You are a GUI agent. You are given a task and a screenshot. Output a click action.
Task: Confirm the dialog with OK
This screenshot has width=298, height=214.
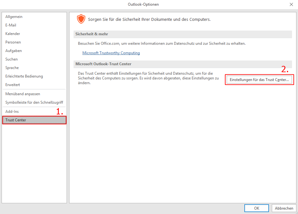[256, 208]
